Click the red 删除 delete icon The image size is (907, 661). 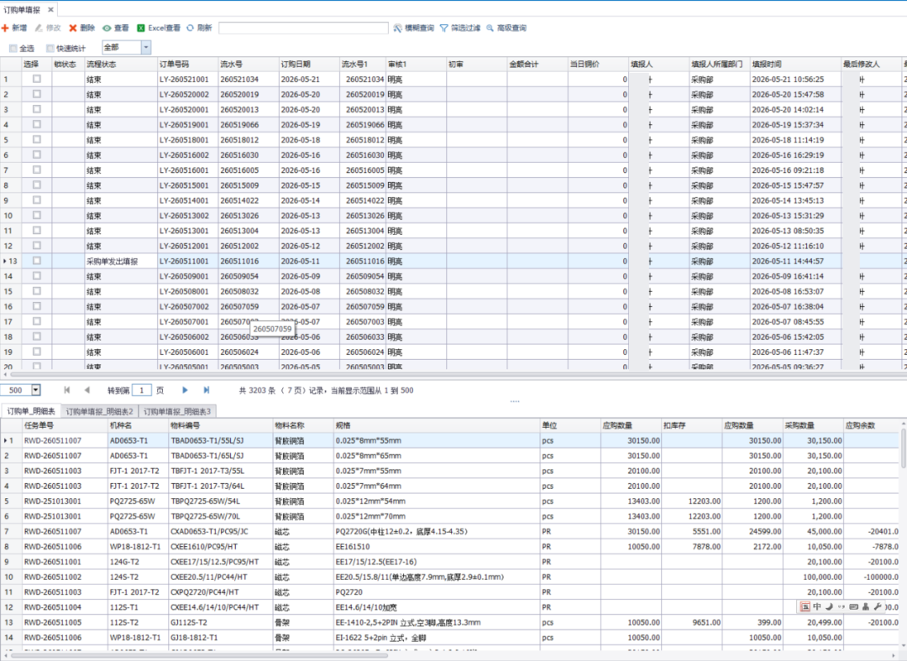pyautogui.click(x=73, y=28)
